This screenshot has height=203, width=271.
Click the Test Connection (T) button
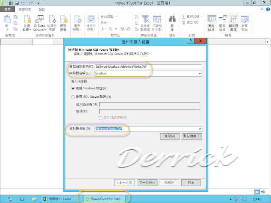[192, 136]
